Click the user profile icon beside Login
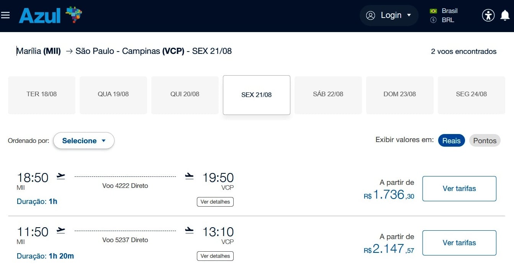 click(x=370, y=15)
